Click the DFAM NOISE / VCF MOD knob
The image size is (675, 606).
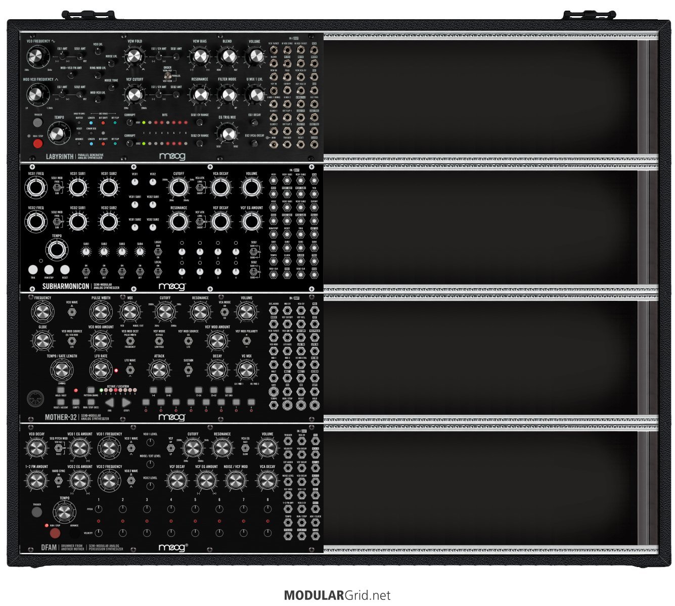[x=236, y=481]
